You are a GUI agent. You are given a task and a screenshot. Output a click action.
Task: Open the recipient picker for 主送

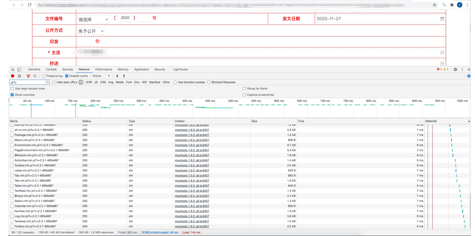tap(442, 53)
